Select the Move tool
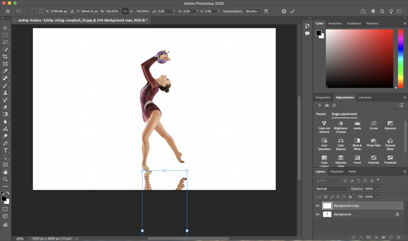408x241 pixels. pyautogui.click(x=5, y=28)
